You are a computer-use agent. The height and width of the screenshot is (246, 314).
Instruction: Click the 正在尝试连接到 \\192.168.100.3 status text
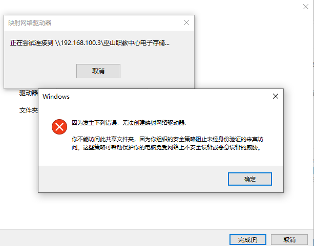[90, 43]
